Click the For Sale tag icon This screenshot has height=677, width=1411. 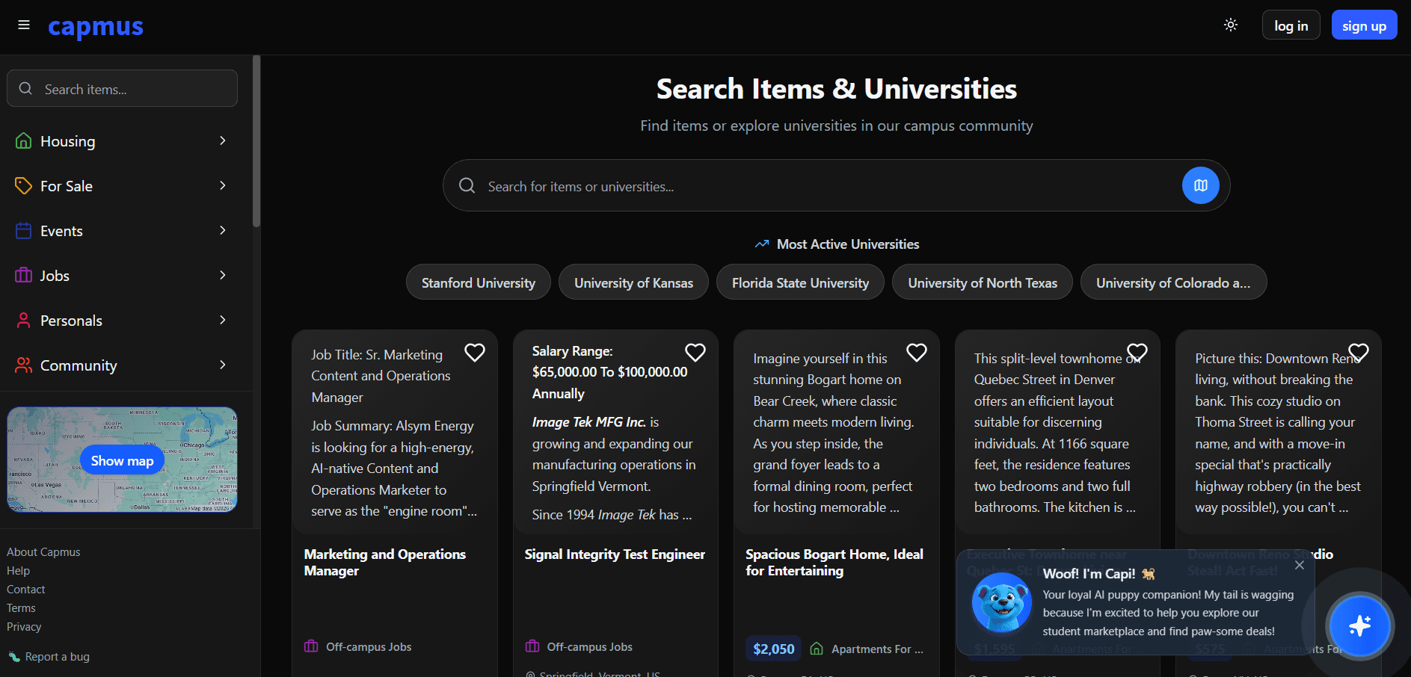tap(23, 185)
